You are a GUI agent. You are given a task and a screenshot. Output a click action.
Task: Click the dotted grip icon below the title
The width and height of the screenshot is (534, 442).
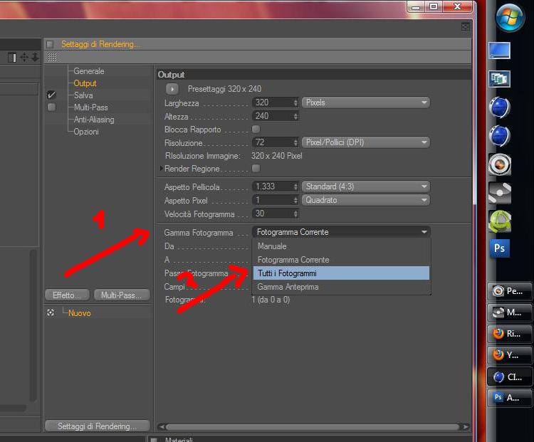[x=52, y=57]
